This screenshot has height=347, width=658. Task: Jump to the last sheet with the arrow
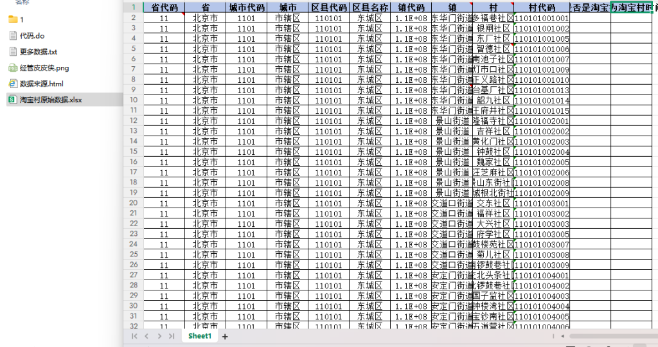[172, 336]
